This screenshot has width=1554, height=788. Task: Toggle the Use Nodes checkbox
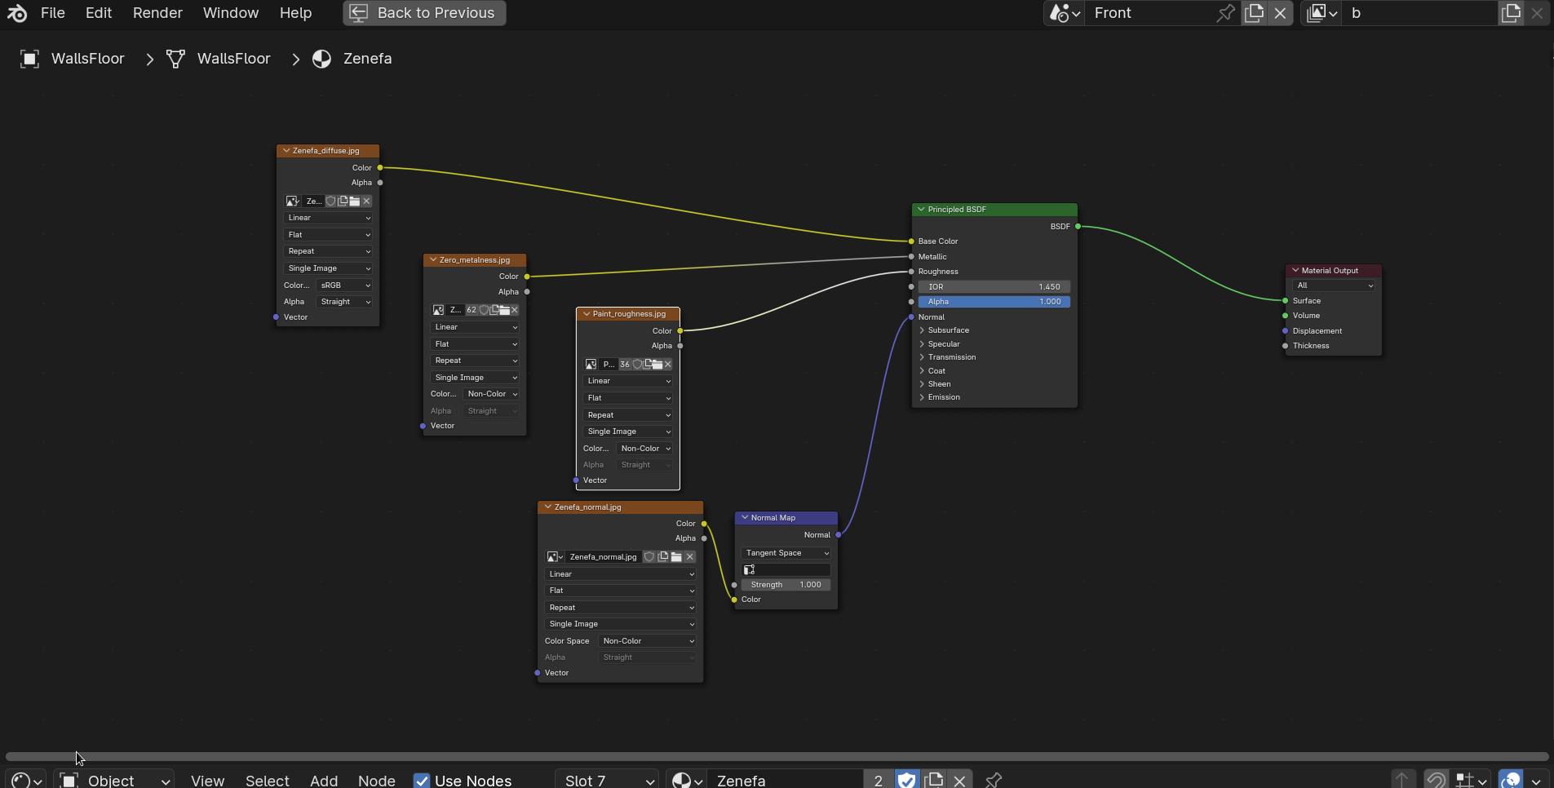click(x=422, y=781)
